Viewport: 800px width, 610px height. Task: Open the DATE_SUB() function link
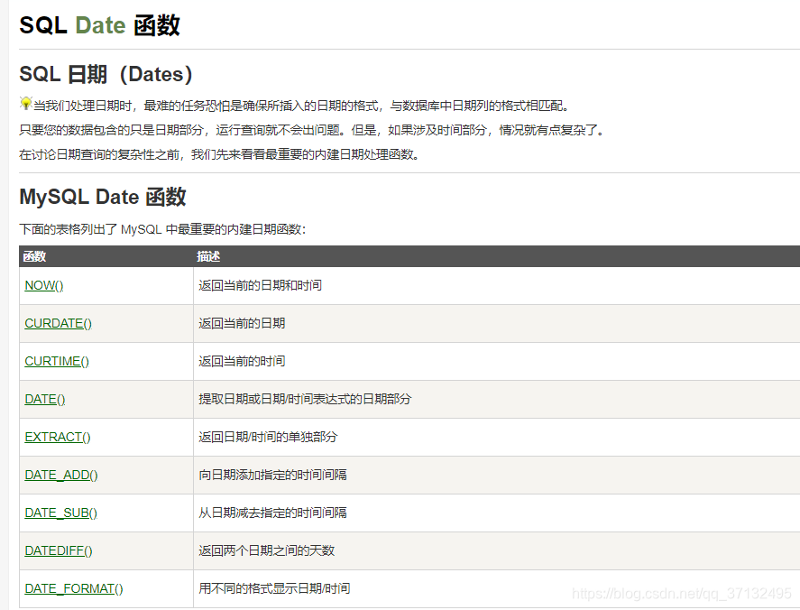pos(60,513)
